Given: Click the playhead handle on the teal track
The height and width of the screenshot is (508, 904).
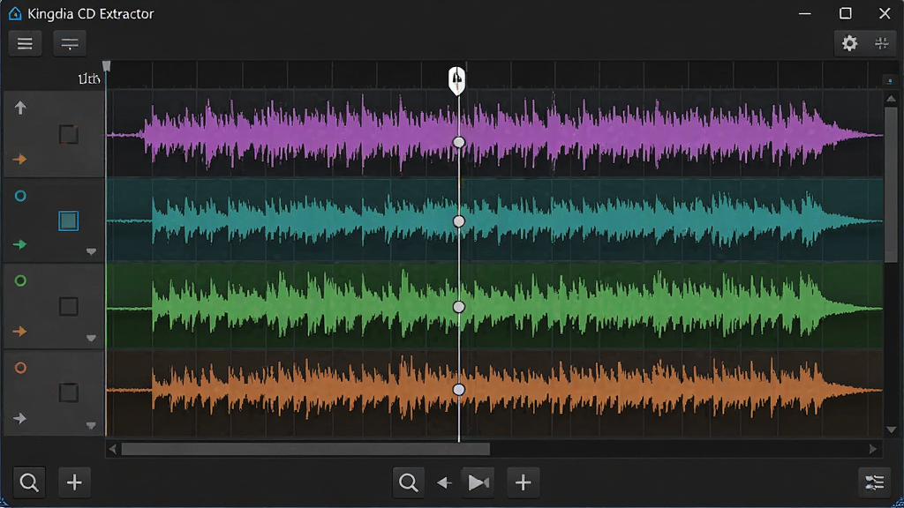Looking at the screenshot, I should click(x=459, y=221).
